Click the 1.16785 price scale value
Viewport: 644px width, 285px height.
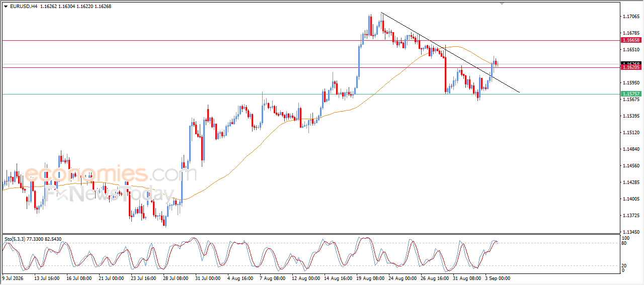click(631, 33)
